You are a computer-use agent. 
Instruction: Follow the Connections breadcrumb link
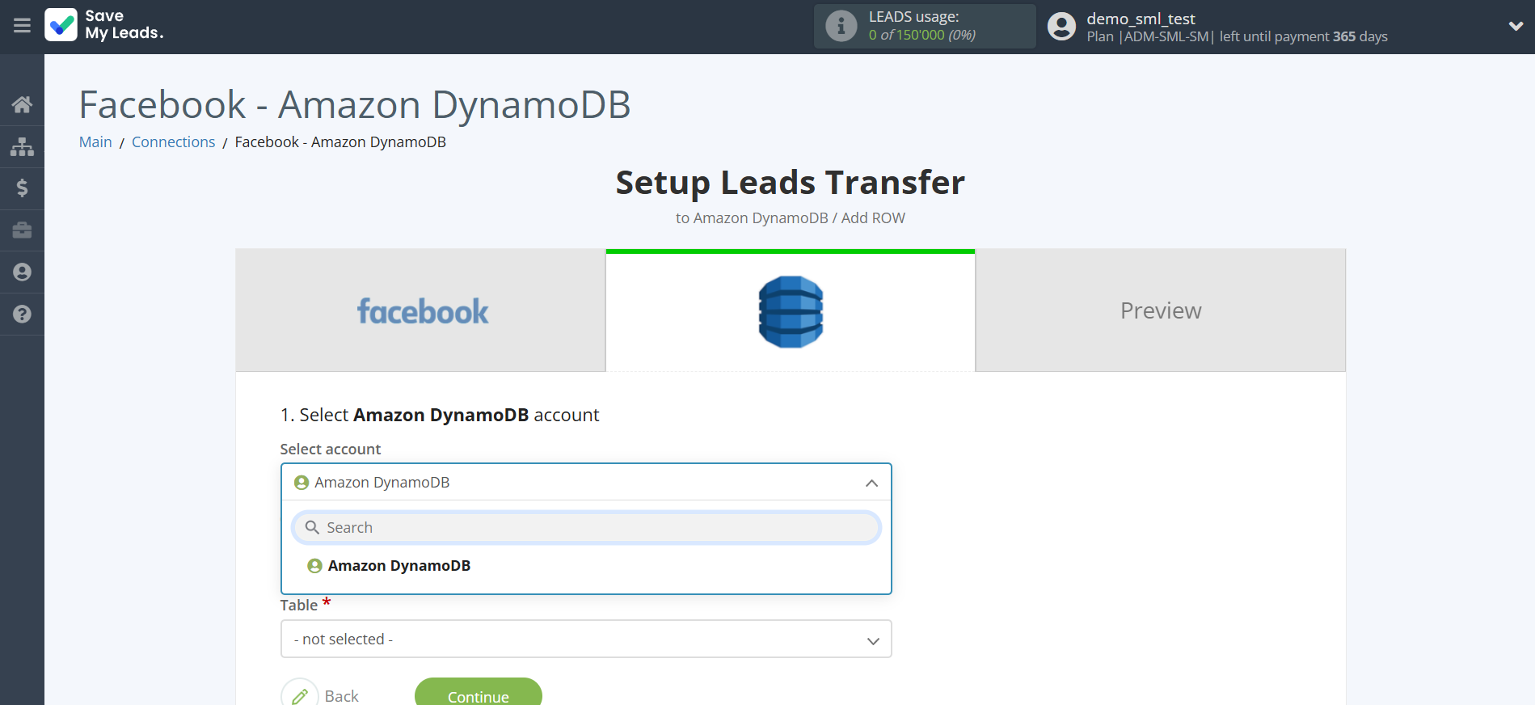click(173, 142)
